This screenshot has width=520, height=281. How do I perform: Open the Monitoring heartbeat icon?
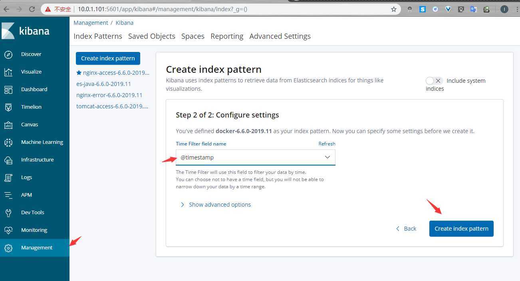[8, 230]
